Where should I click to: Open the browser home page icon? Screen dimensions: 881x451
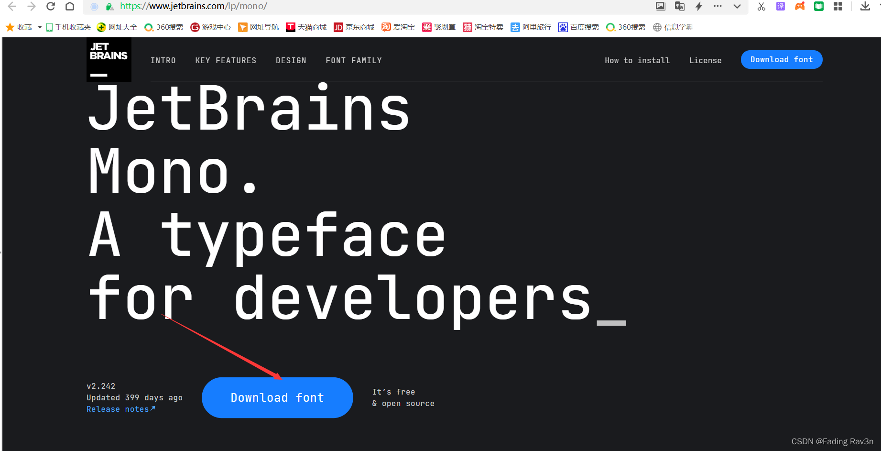pos(70,6)
